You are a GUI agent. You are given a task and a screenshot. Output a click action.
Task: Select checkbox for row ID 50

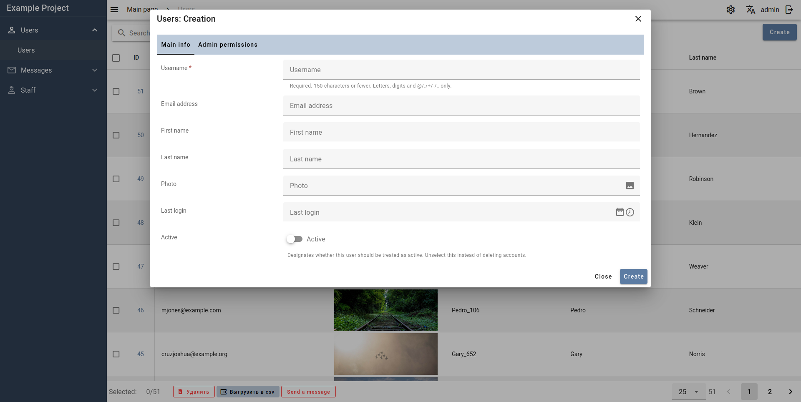click(x=116, y=135)
